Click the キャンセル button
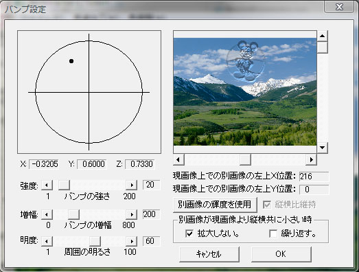 coord(209,254)
